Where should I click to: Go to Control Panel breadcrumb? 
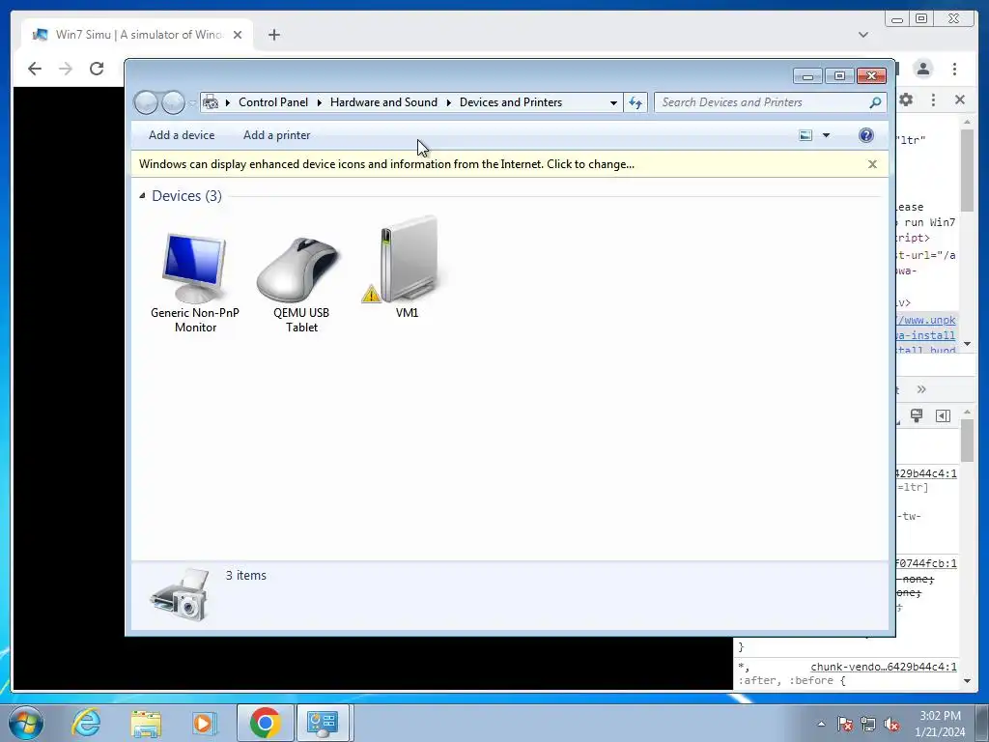[273, 102]
